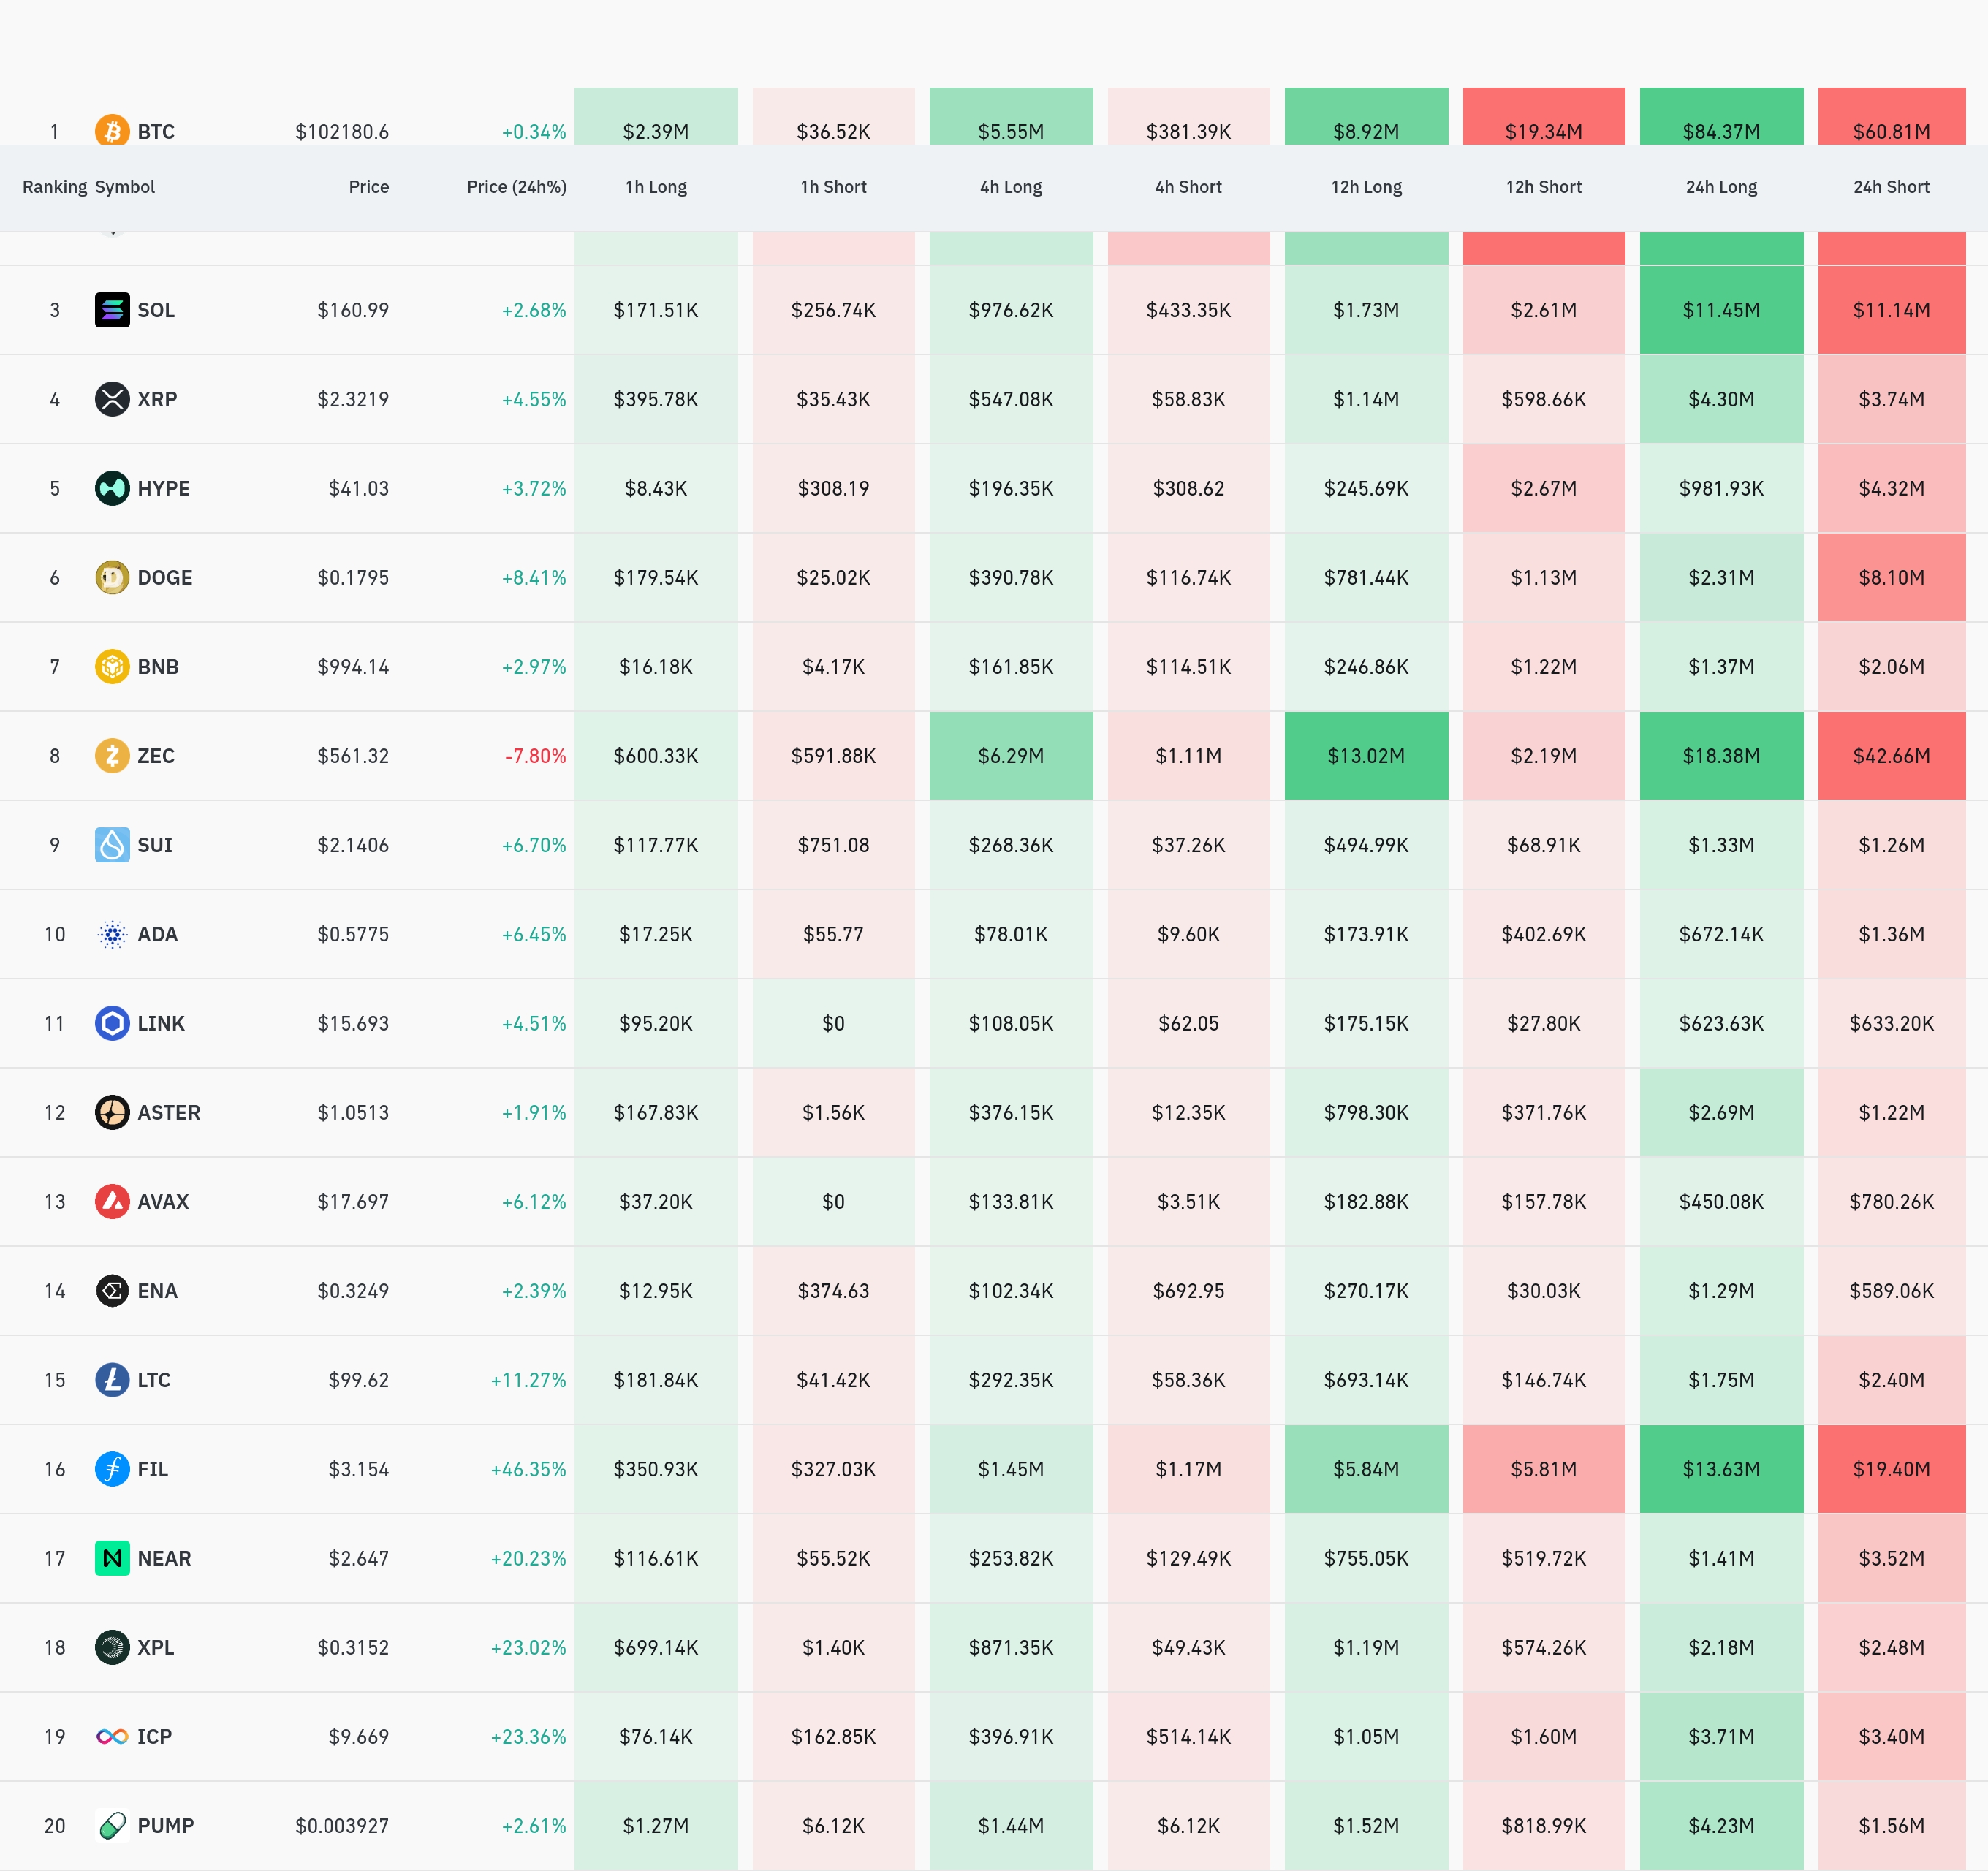Click the Solana SOL logo icon
The image size is (1988, 1871).
click(x=112, y=310)
